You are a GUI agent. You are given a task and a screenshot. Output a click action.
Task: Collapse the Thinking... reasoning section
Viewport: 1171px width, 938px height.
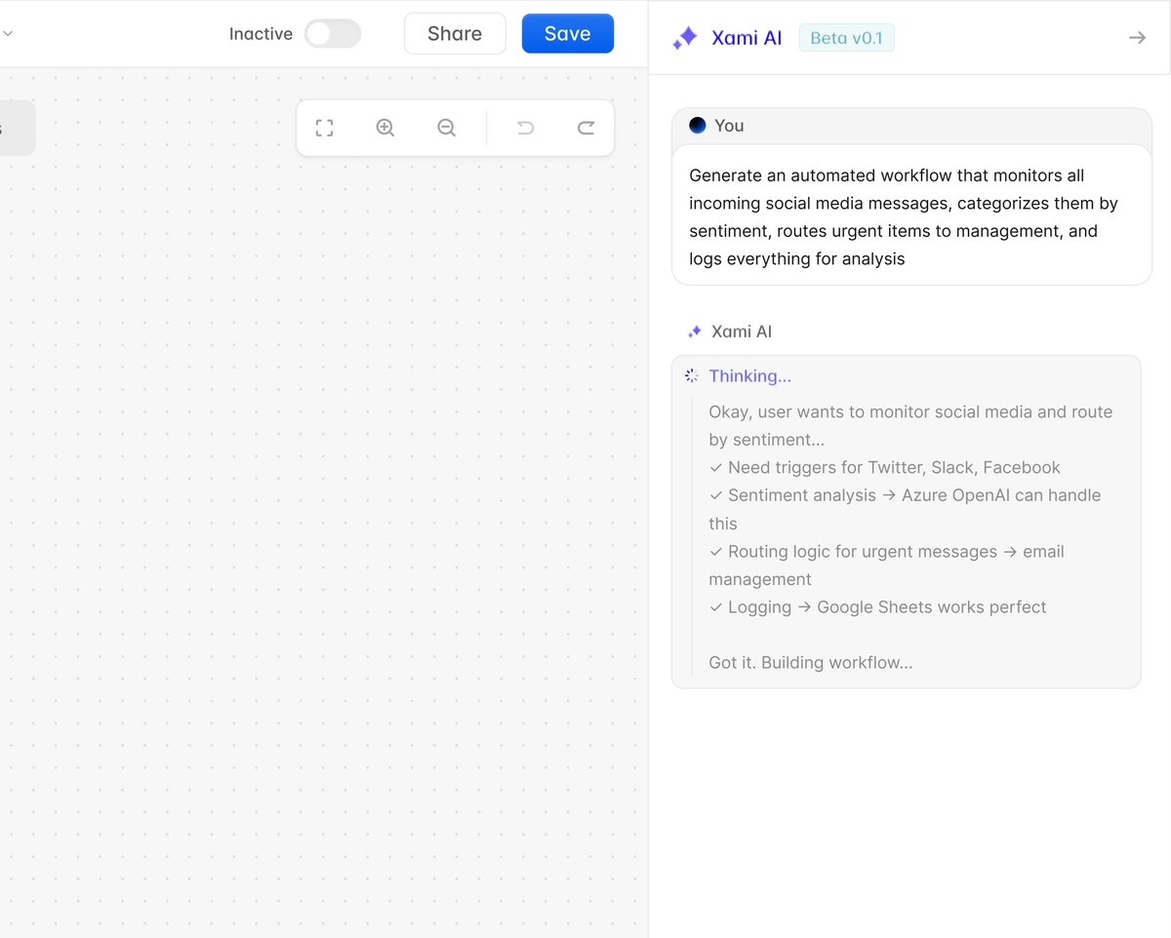750,375
